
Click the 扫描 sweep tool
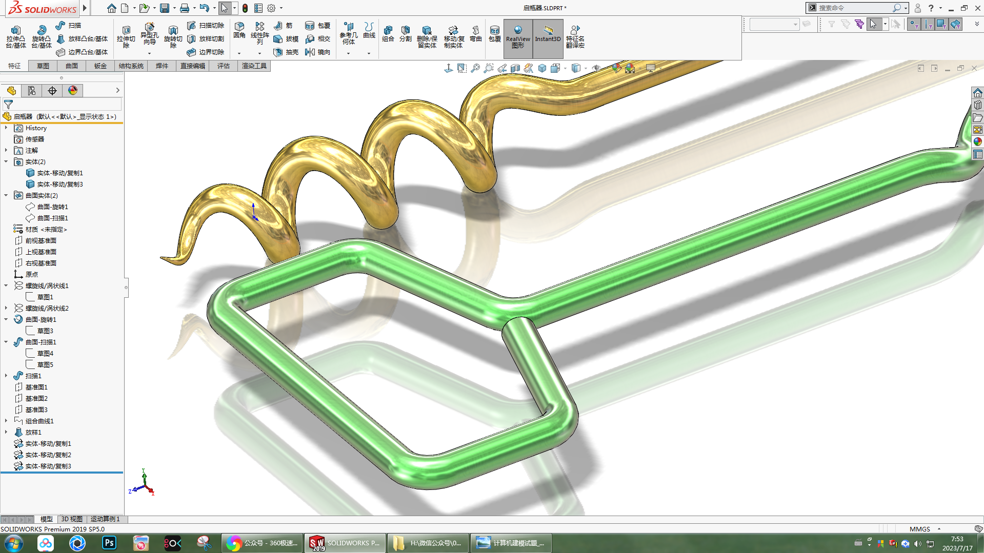(68, 25)
